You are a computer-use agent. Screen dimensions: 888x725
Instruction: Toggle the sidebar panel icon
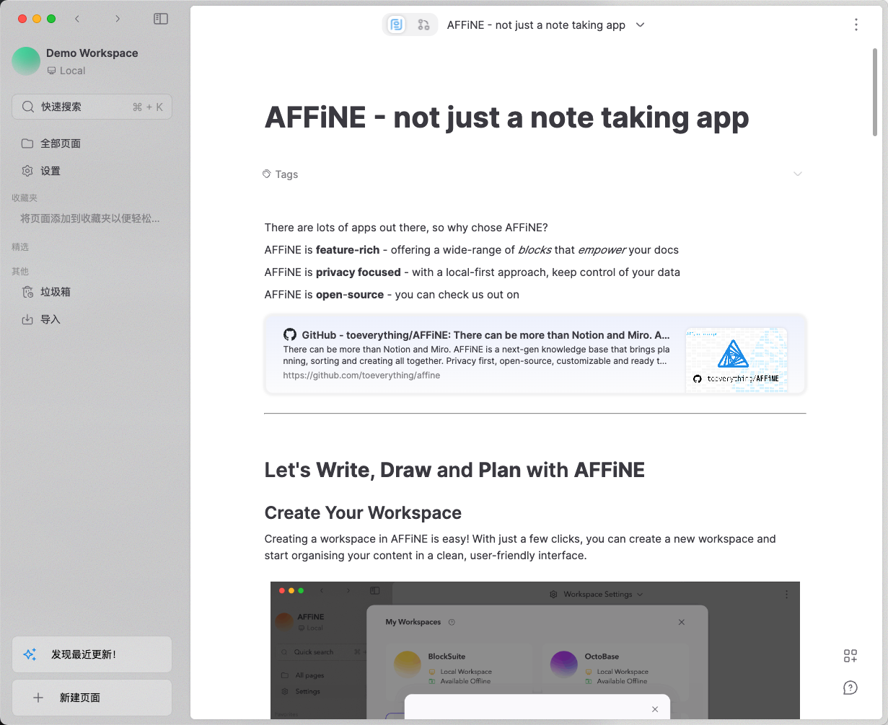tap(161, 19)
